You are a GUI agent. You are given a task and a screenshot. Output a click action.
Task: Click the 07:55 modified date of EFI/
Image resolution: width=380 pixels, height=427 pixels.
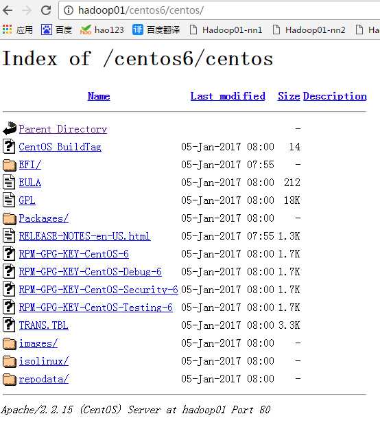click(228, 165)
